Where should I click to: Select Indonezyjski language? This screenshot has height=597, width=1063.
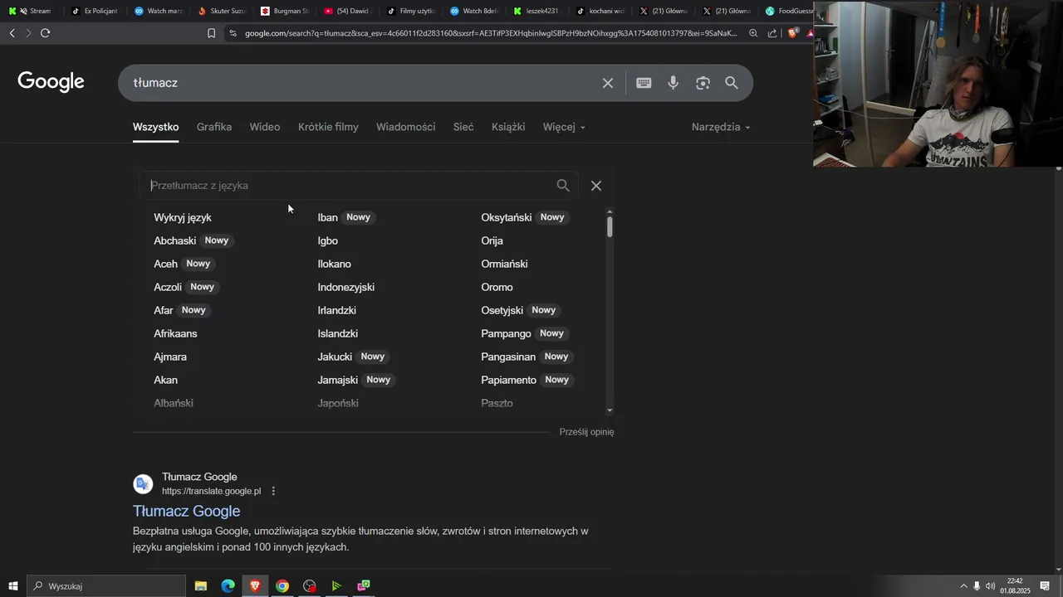346,287
